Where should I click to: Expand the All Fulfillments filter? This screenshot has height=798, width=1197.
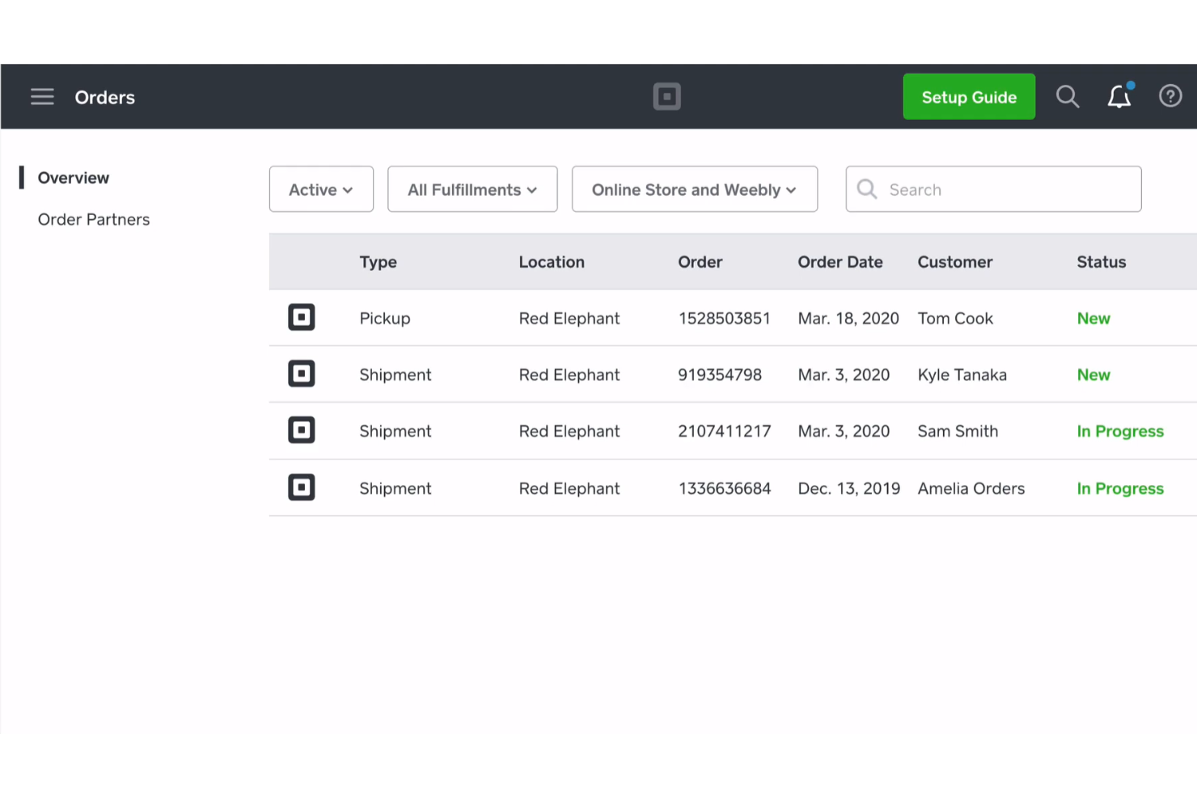(x=472, y=189)
